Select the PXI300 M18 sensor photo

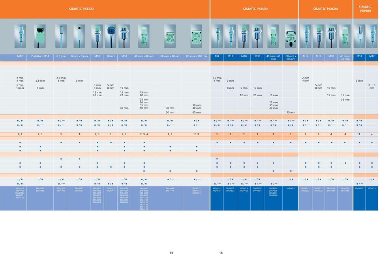tap(97, 36)
